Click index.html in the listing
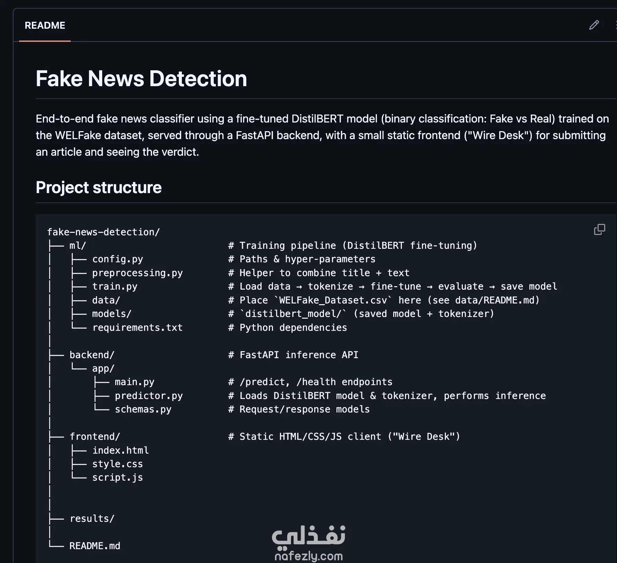This screenshot has width=617, height=563. 120,451
